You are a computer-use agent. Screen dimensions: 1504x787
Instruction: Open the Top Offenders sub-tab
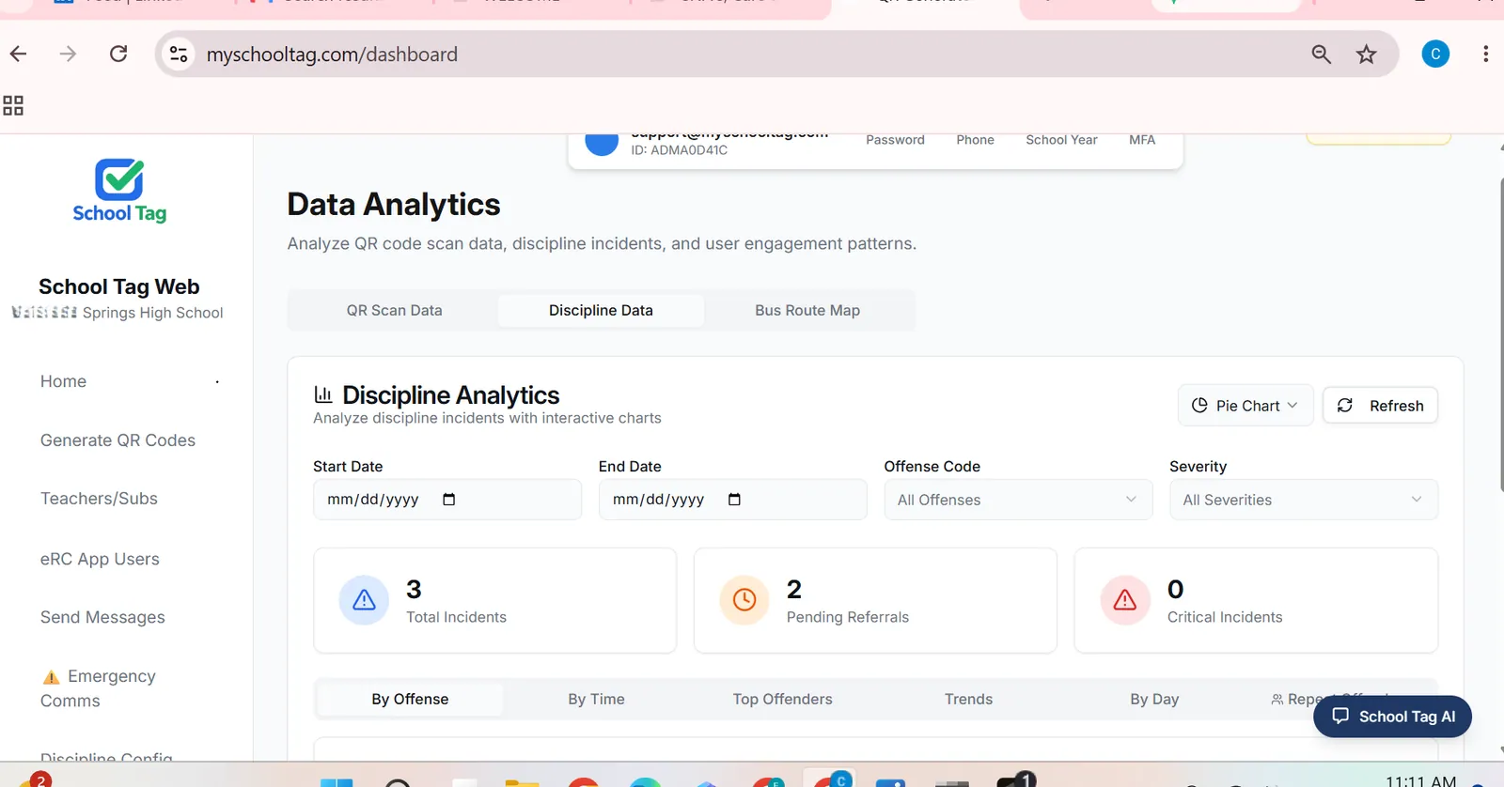(x=783, y=700)
